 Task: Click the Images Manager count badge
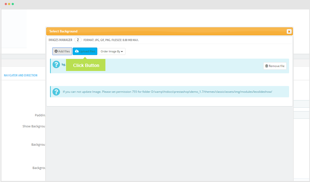pyautogui.click(x=78, y=40)
